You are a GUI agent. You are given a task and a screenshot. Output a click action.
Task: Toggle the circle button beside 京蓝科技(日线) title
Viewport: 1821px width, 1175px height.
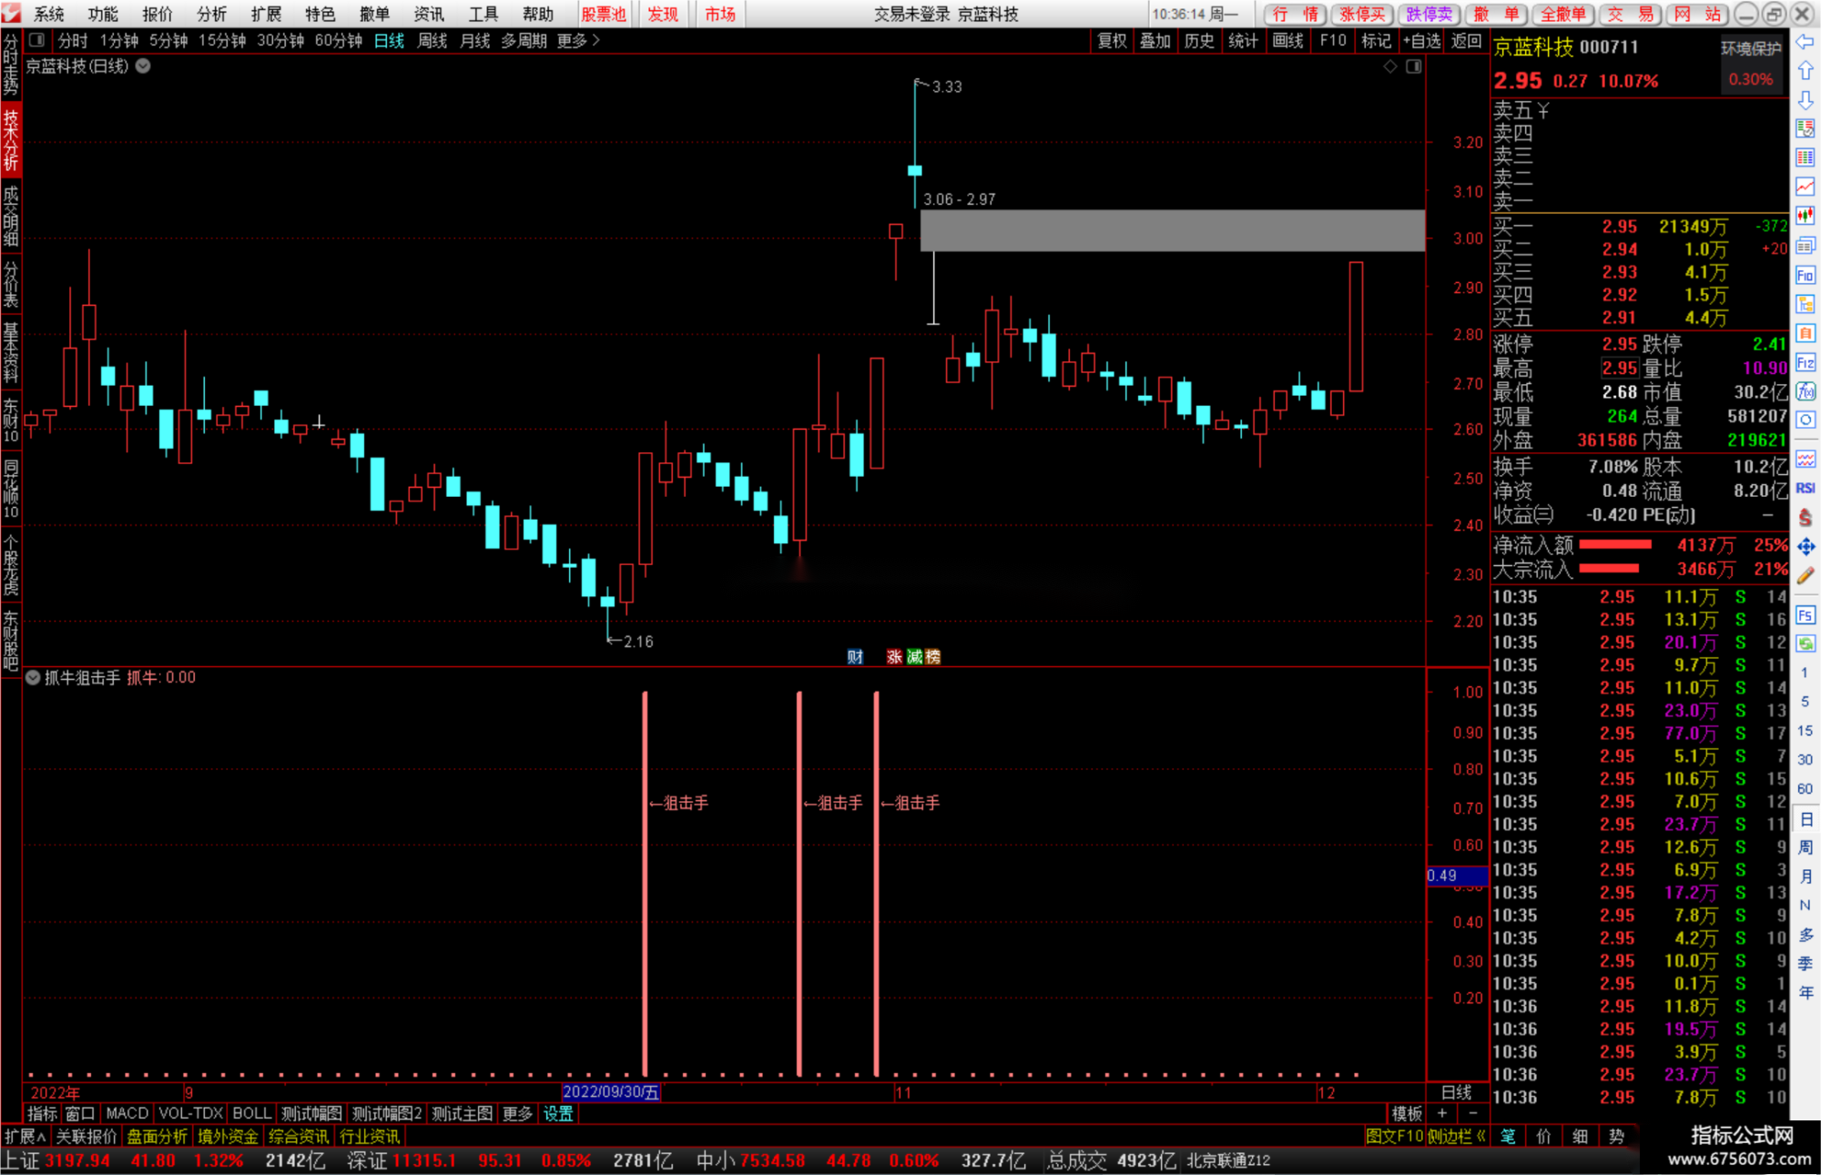point(143,66)
